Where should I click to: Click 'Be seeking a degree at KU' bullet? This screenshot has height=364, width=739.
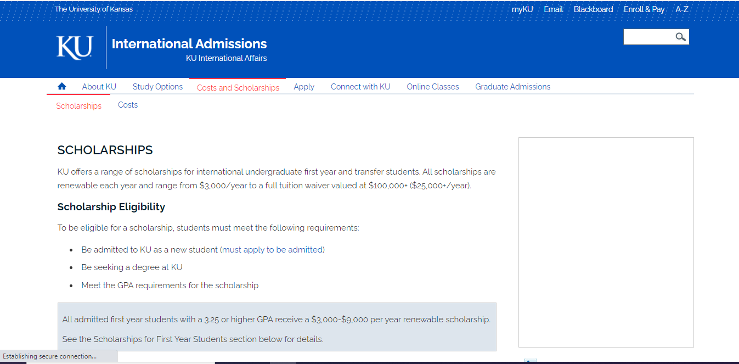tap(132, 267)
